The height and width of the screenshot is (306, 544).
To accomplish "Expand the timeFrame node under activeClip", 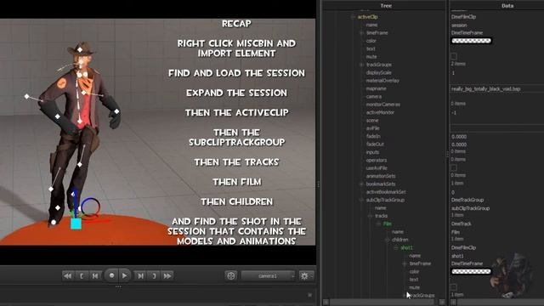I will [x=361, y=32].
